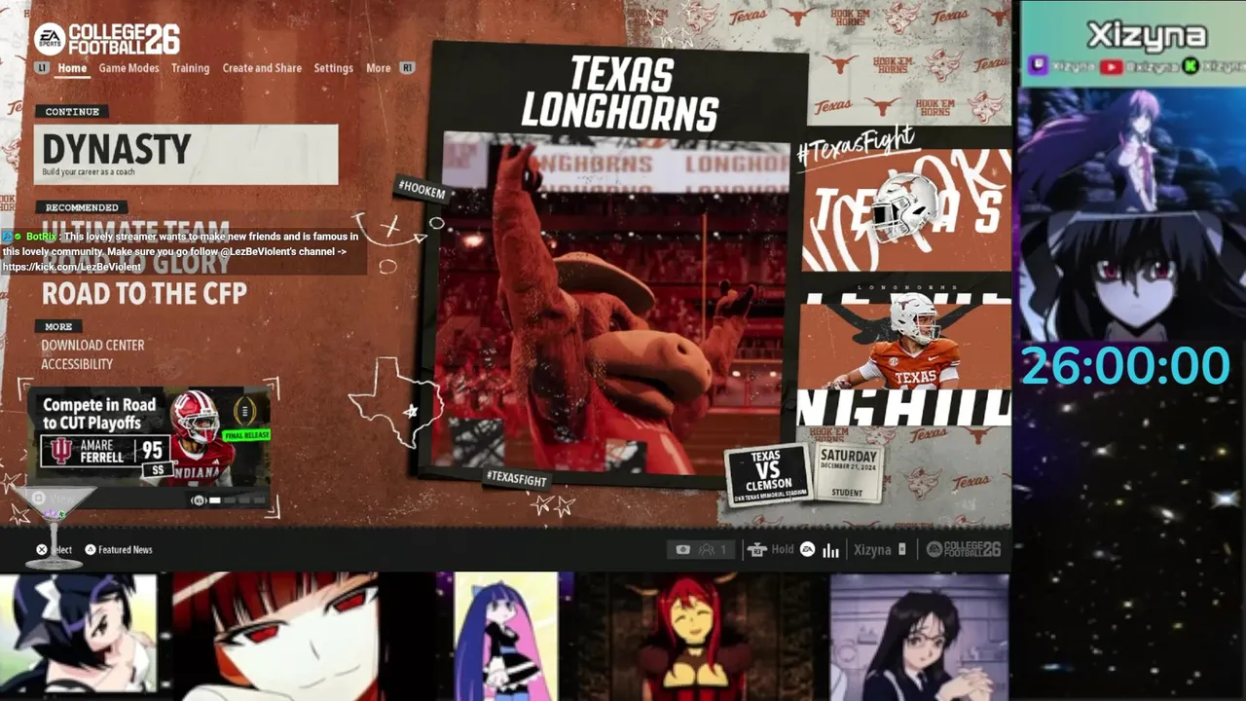Screen dimensions: 1246x701
Task: Click the BotRix username in chat message
Action: pos(41,237)
